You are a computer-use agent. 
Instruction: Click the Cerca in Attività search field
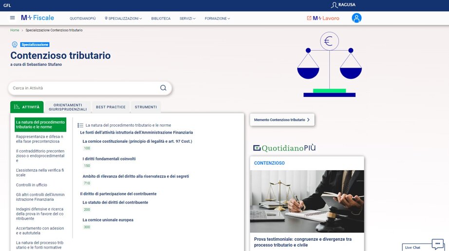click(x=83, y=88)
